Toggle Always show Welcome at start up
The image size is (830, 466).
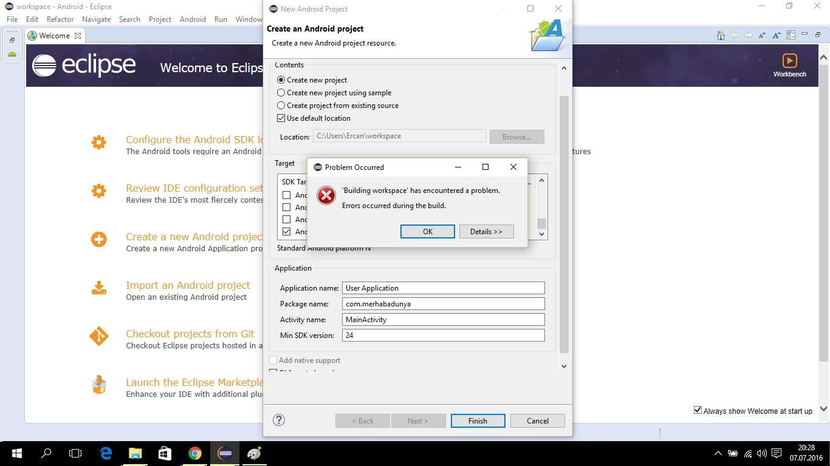(698, 410)
